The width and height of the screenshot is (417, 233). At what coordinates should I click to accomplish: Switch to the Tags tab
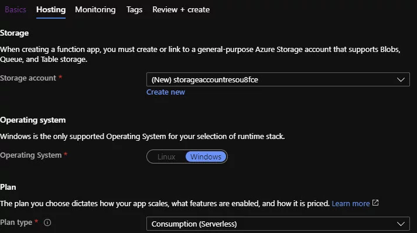tap(134, 10)
